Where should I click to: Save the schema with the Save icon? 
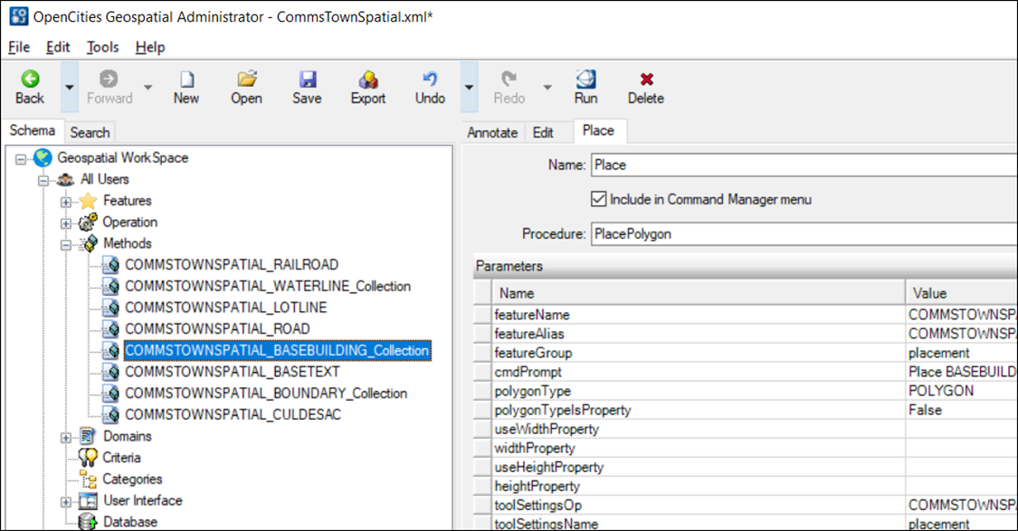(307, 86)
